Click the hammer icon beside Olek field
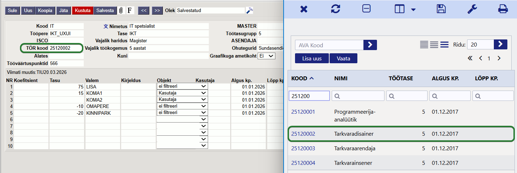 point(249,11)
